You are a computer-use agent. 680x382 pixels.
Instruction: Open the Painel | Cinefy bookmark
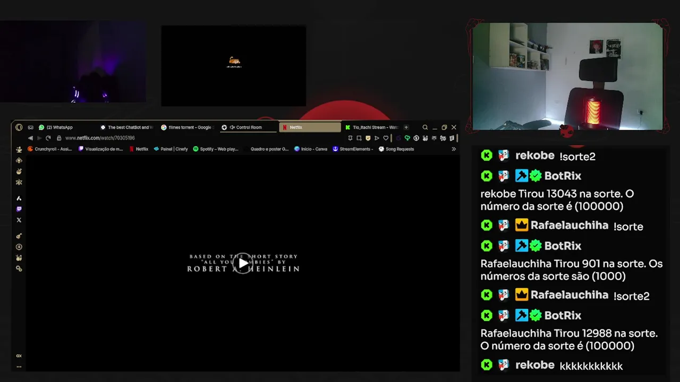(171, 149)
